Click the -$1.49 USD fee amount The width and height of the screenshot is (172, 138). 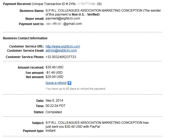click(54, 73)
